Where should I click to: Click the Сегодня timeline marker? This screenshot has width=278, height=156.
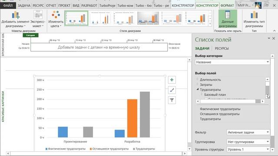pos(30,35)
